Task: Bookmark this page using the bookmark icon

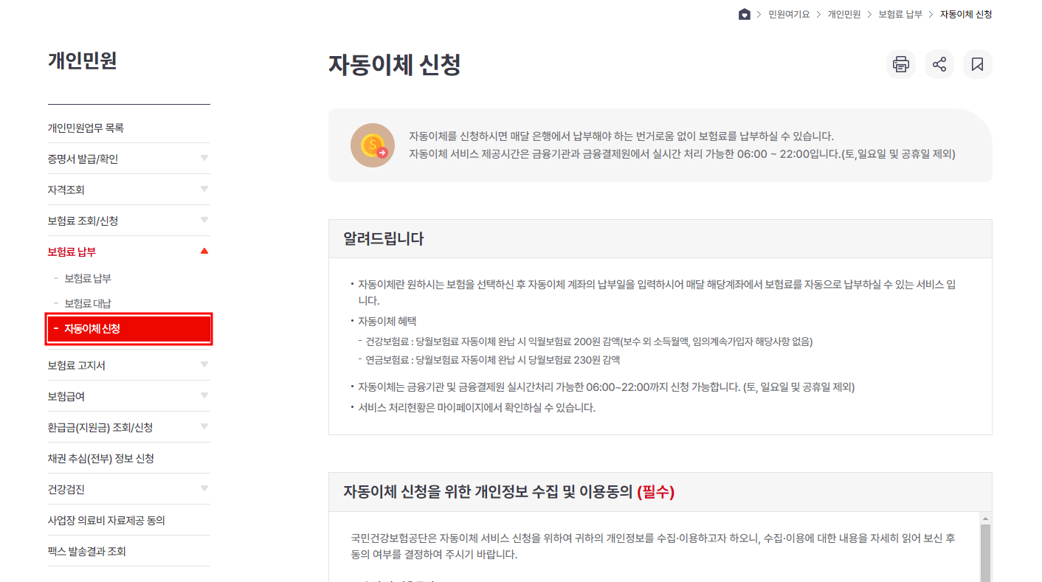Action: click(977, 64)
